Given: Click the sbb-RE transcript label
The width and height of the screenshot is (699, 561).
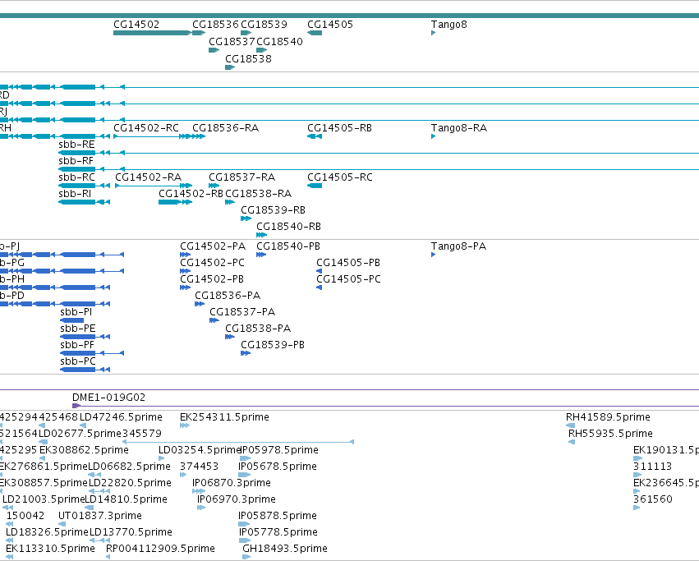Looking at the screenshot, I should coord(76,145).
